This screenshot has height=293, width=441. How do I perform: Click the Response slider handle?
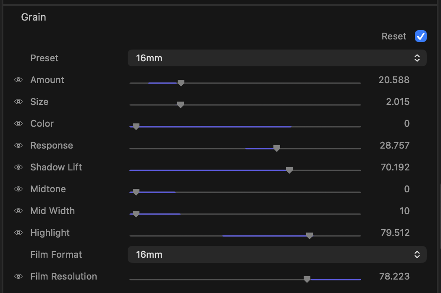coord(277,149)
